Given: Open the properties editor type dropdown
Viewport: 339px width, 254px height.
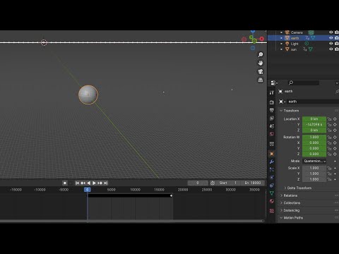Looking at the screenshot, I should click(274, 83).
